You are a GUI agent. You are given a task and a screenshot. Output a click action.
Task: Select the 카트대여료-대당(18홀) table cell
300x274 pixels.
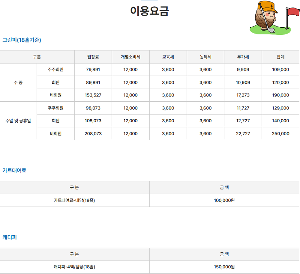click(74, 200)
